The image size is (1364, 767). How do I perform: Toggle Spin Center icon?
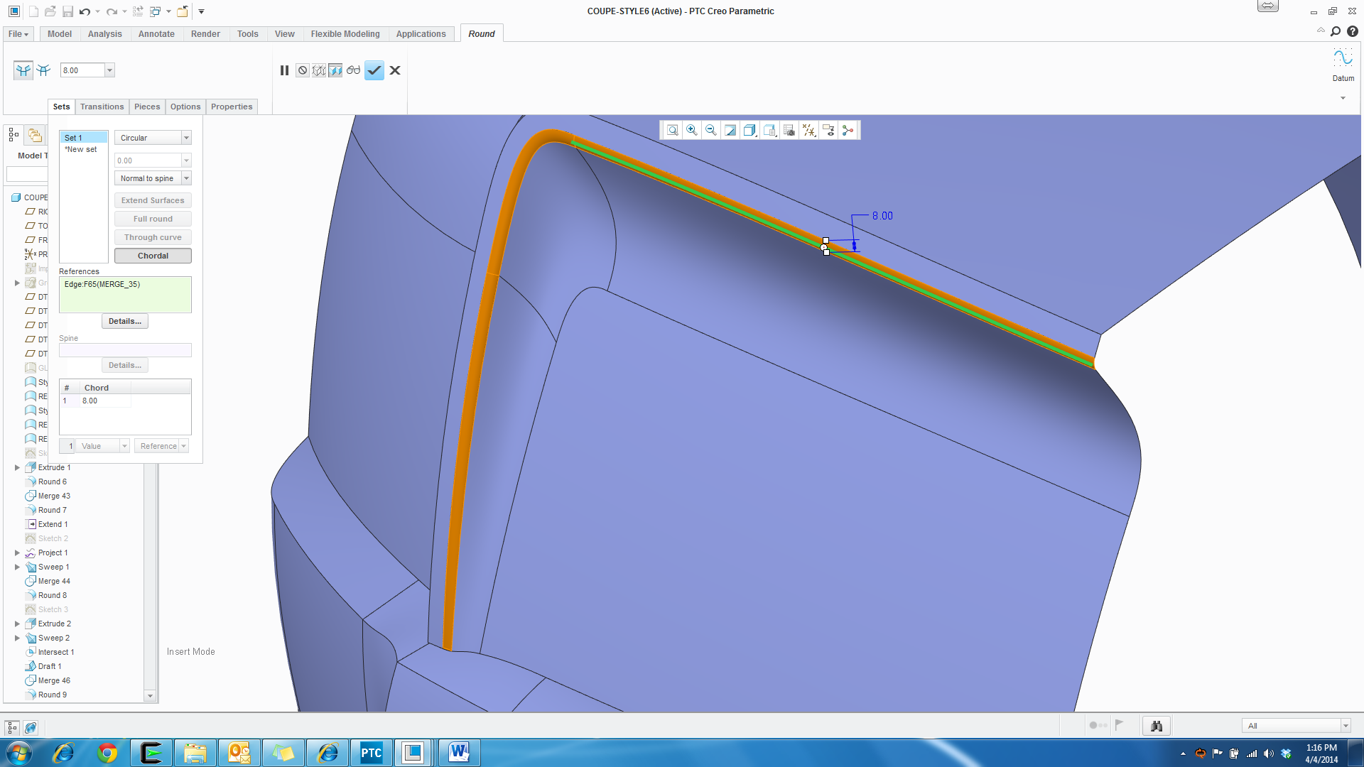point(848,130)
